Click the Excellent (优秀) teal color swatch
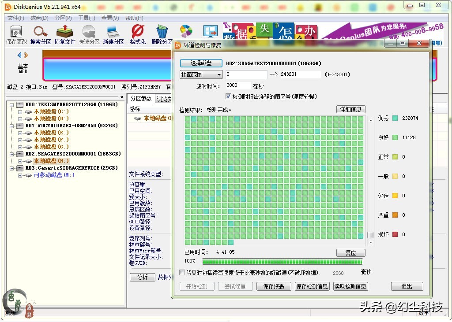The image size is (452, 322). coord(395,118)
